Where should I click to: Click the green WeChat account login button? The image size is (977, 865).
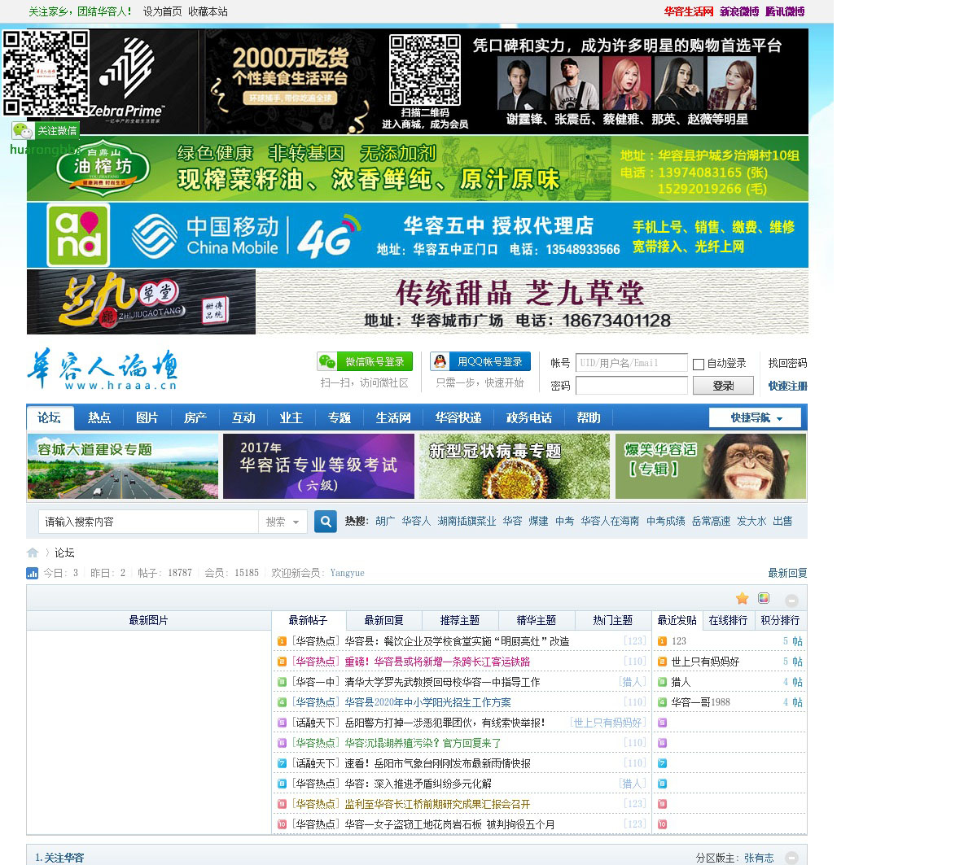tap(365, 362)
